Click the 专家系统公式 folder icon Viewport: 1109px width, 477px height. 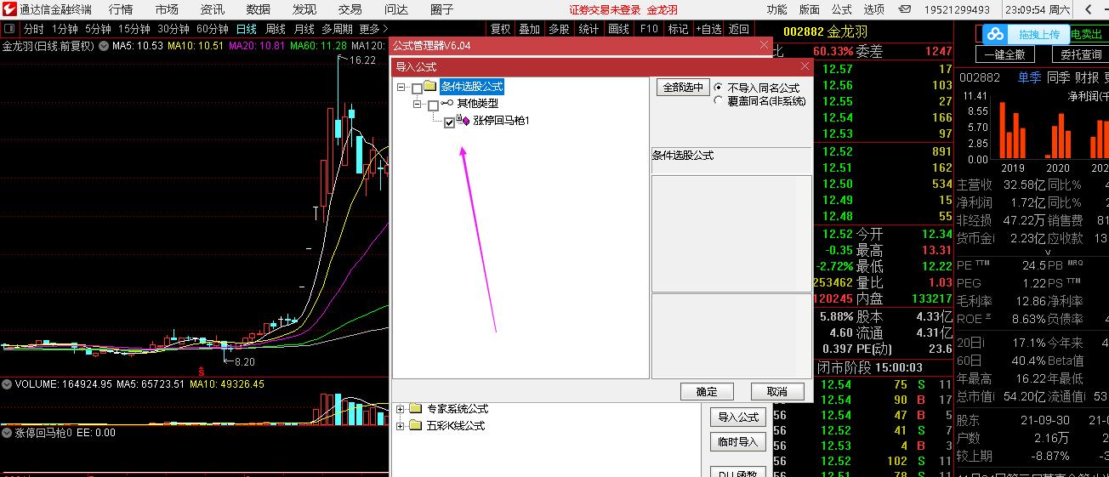point(416,409)
